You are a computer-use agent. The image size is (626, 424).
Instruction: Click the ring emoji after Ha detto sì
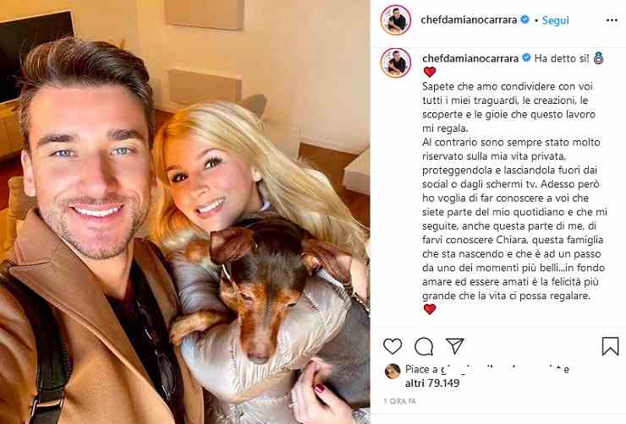pos(598,58)
